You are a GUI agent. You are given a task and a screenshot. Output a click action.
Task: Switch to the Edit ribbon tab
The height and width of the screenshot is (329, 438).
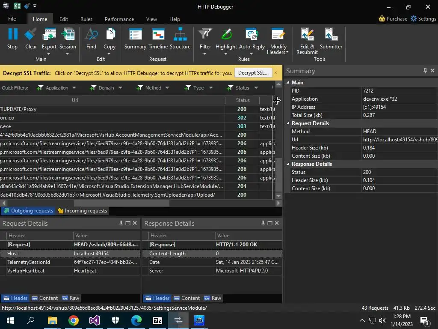click(x=64, y=19)
